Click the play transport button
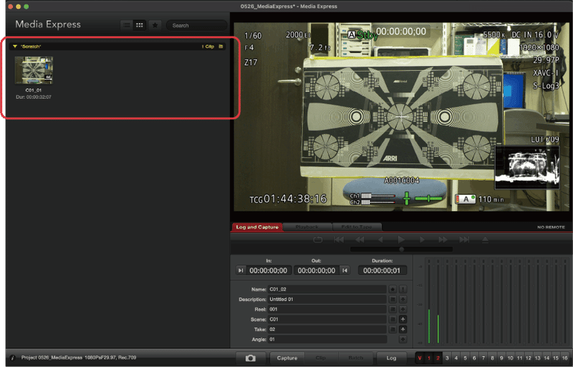The height and width of the screenshot is (367, 573). pyautogui.click(x=401, y=240)
